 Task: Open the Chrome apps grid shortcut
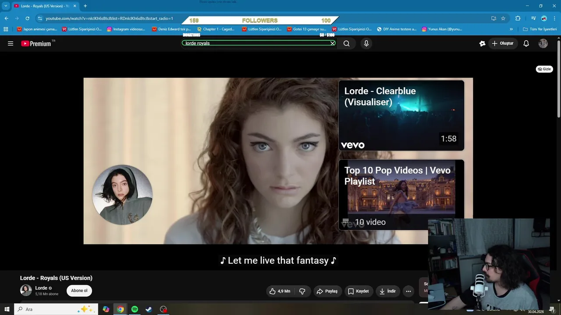pos(6,29)
